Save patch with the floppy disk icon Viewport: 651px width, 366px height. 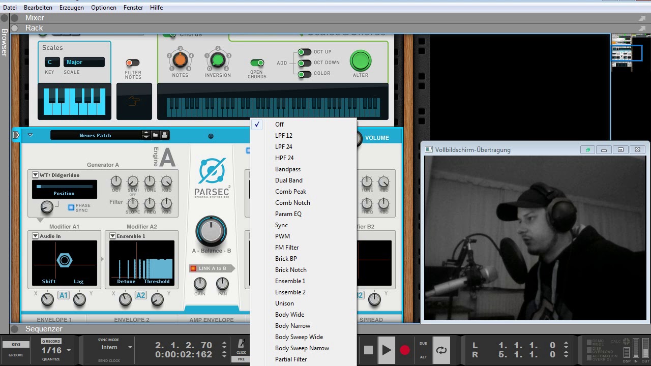(x=164, y=135)
